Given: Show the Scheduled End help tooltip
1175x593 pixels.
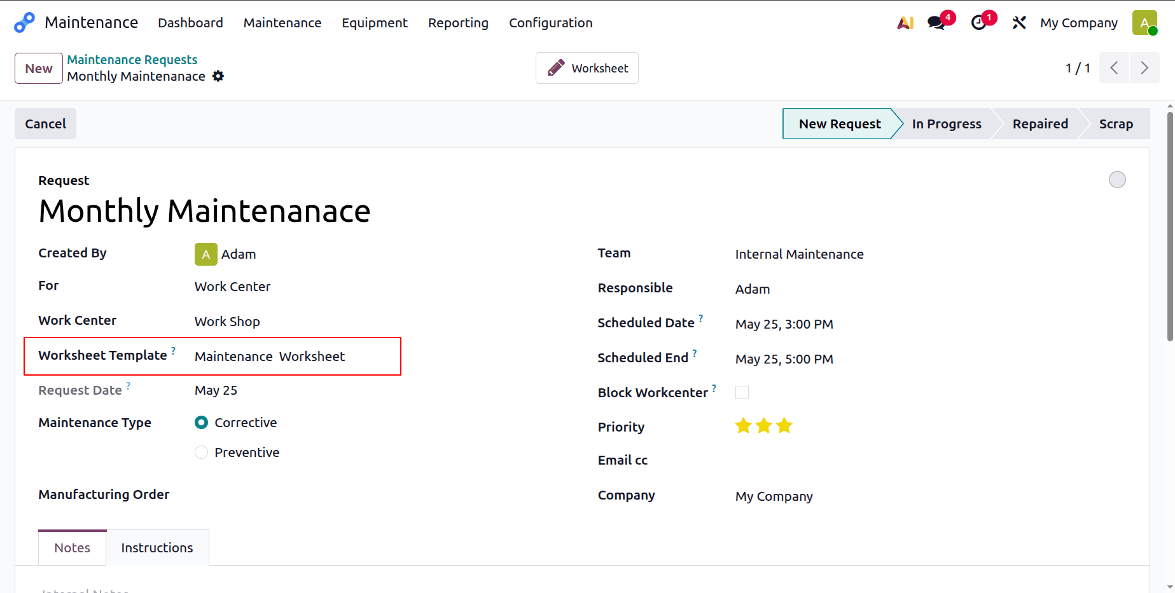Looking at the screenshot, I should coord(694,353).
